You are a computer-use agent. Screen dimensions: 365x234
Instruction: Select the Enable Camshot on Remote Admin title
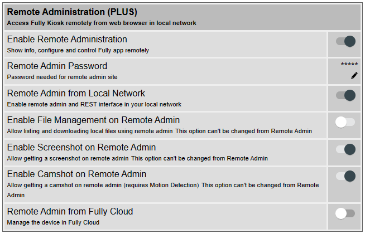tap(76, 174)
